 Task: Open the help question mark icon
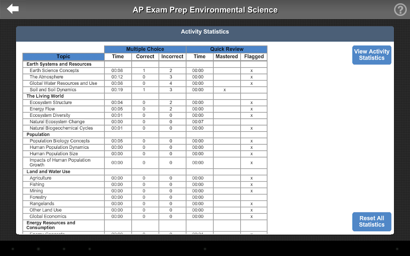pyautogui.click(x=400, y=10)
